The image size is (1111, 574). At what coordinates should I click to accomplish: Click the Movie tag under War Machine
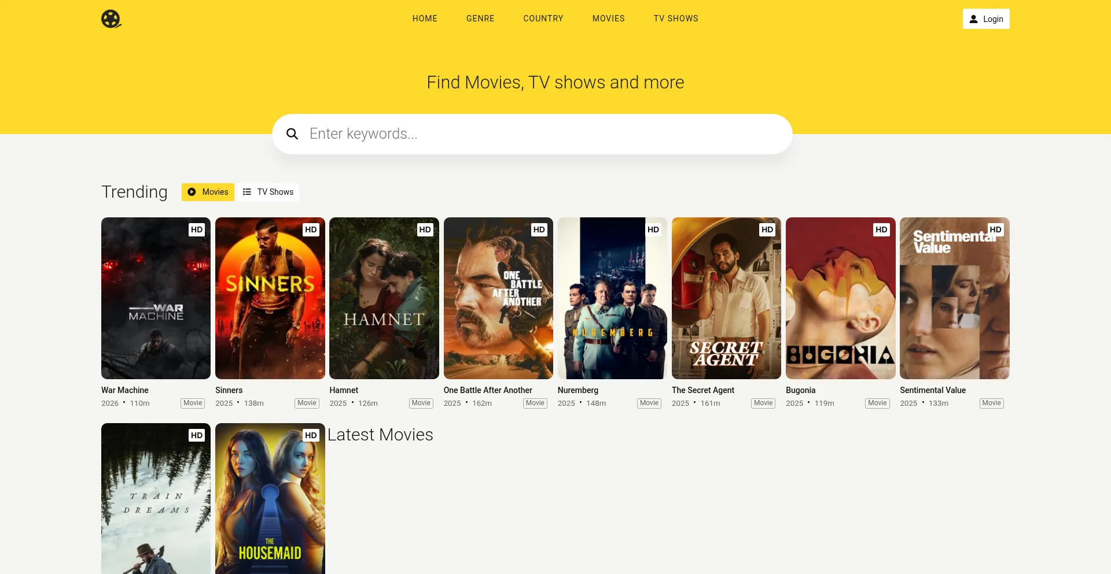193,403
